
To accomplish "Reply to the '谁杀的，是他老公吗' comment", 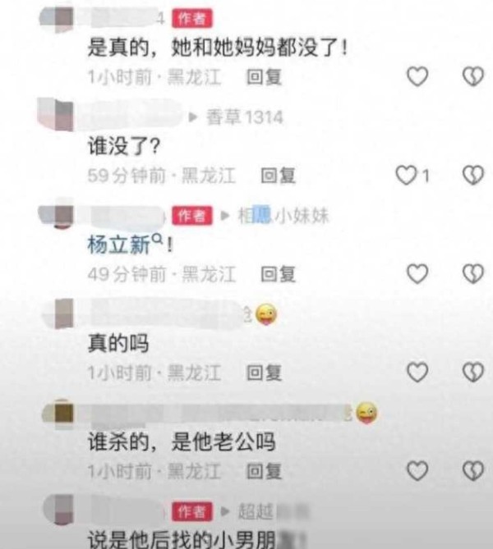I will (x=264, y=471).
